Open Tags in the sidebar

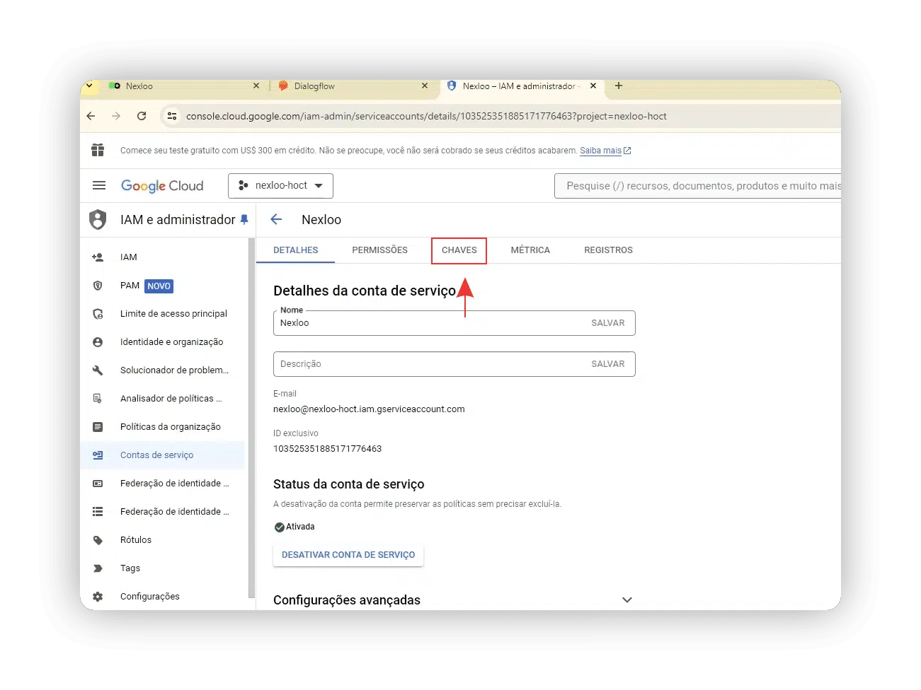[x=130, y=568]
